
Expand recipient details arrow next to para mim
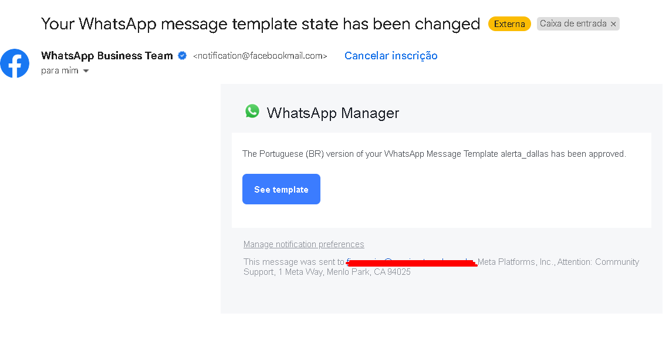click(86, 71)
